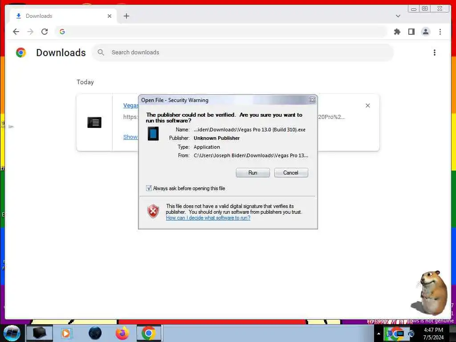
Task: Open the dark globe taskbar app
Action: click(x=95, y=333)
